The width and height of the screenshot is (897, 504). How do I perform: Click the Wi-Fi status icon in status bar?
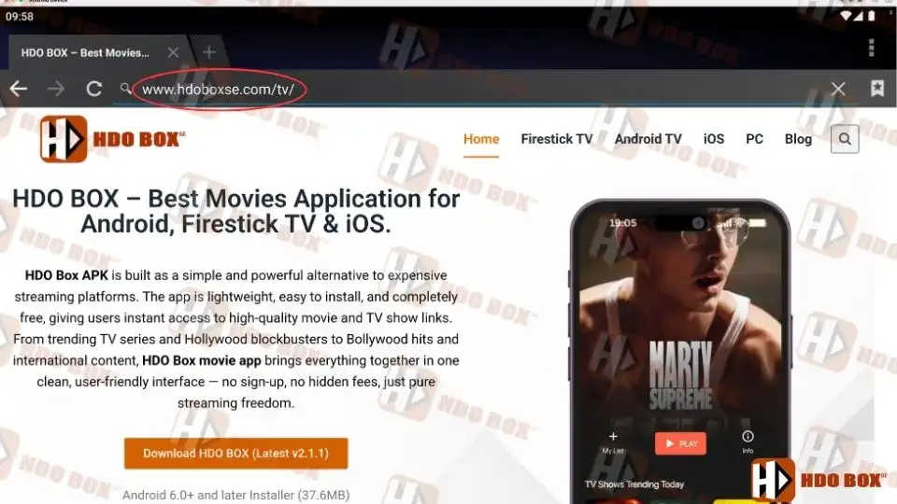[846, 16]
